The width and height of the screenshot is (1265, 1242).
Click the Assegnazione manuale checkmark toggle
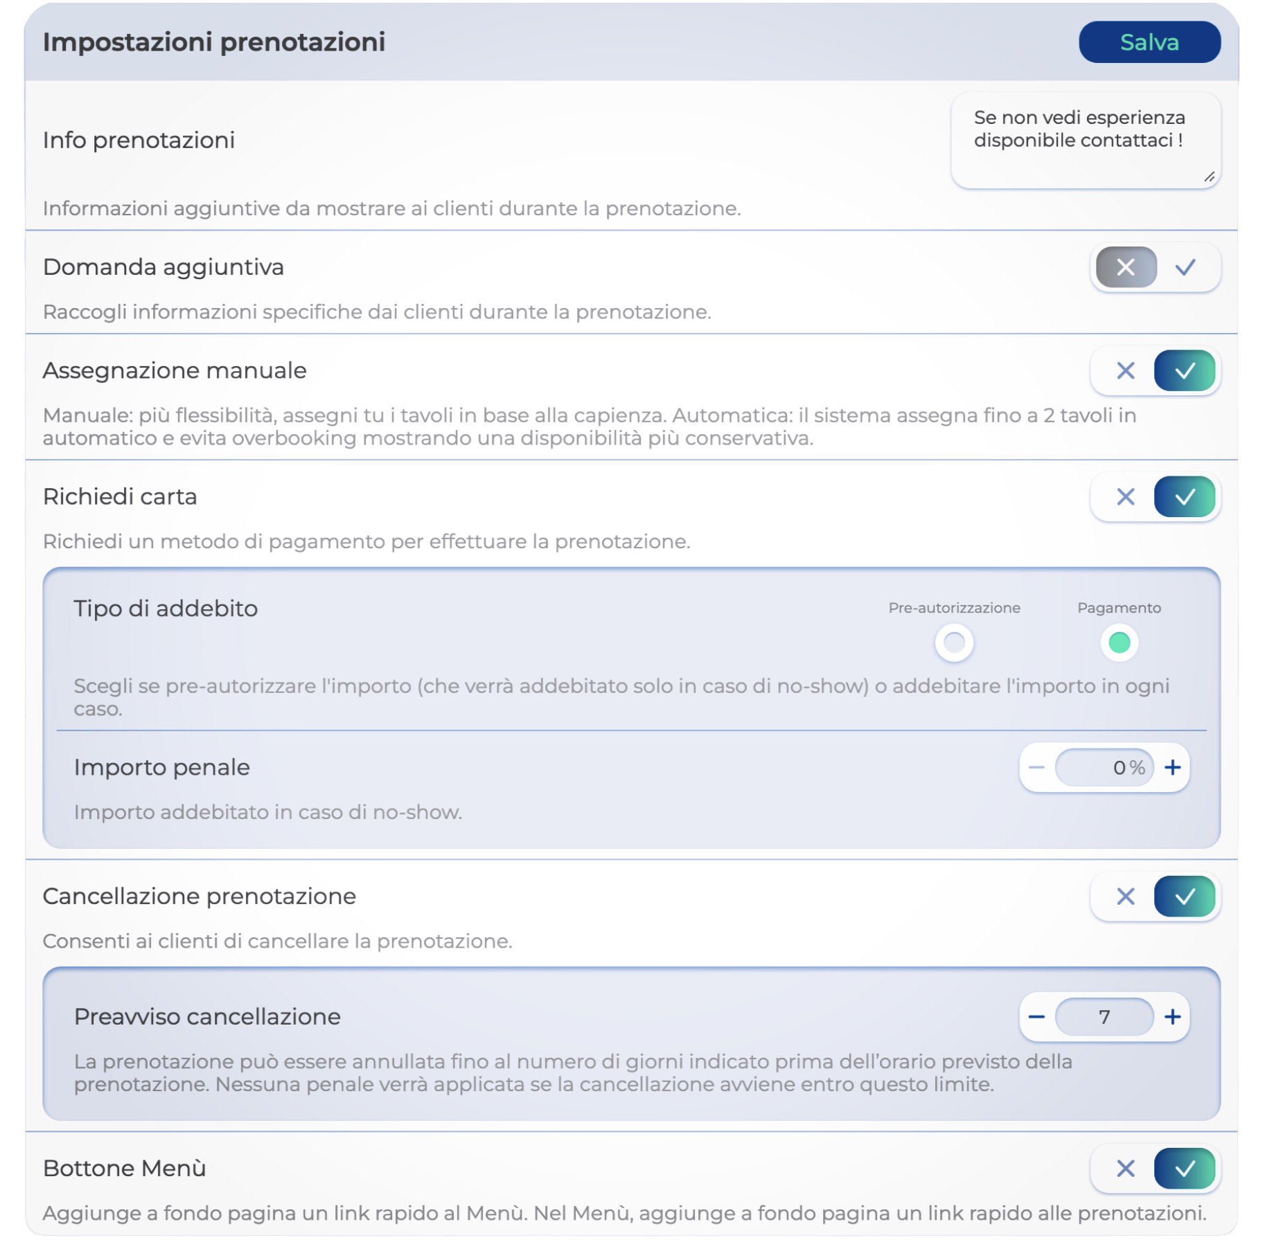[x=1184, y=371]
